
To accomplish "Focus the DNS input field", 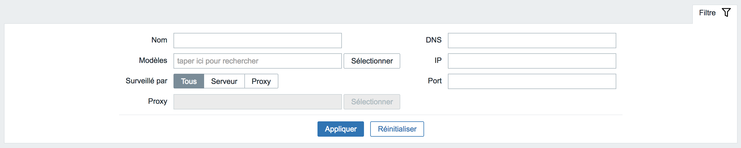I will tap(532, 41).
